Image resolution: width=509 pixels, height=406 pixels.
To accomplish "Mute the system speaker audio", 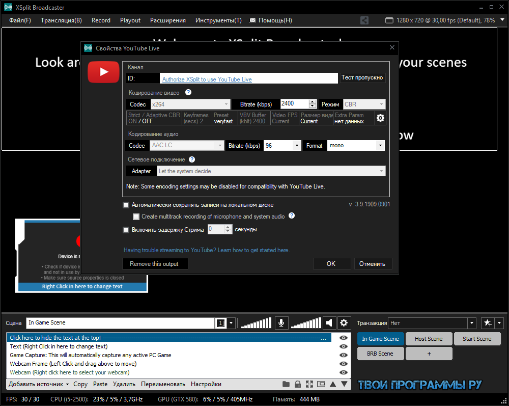I will click(329, 323).
